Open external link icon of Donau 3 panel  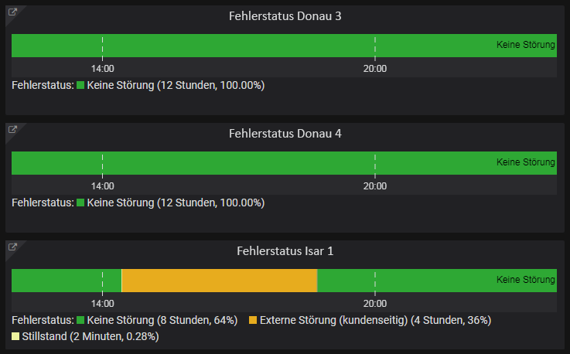(12, 12)
